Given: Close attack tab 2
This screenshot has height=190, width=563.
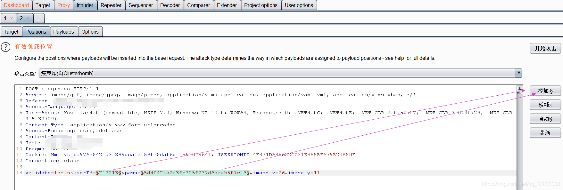Looking at the screenshot, I should coord(28,18).
